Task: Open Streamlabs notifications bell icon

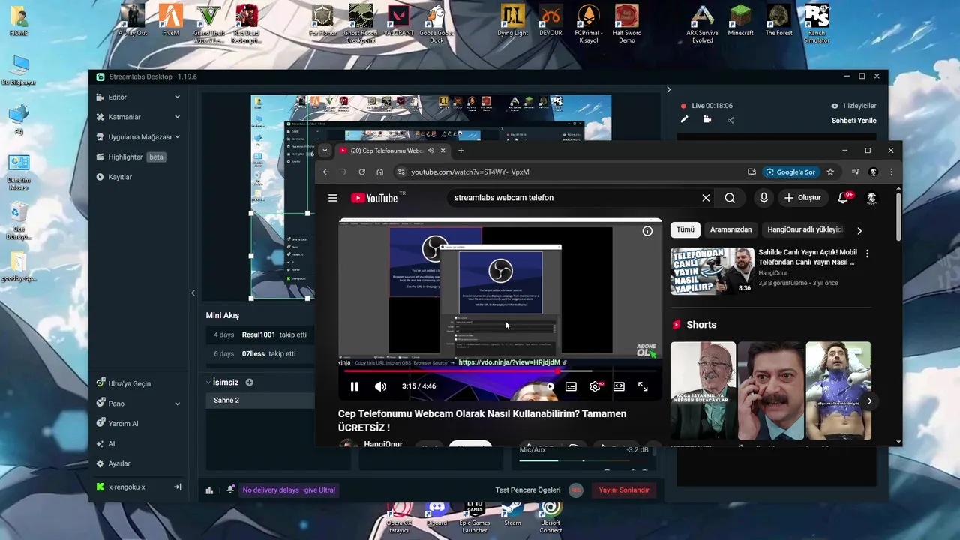Action: tap(230, 490)
